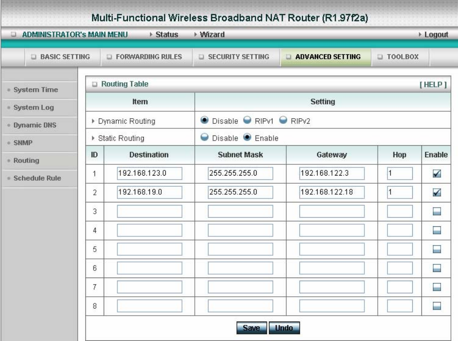
Task: Switch to BASIC SETTING tab
Action: (65, 57)
